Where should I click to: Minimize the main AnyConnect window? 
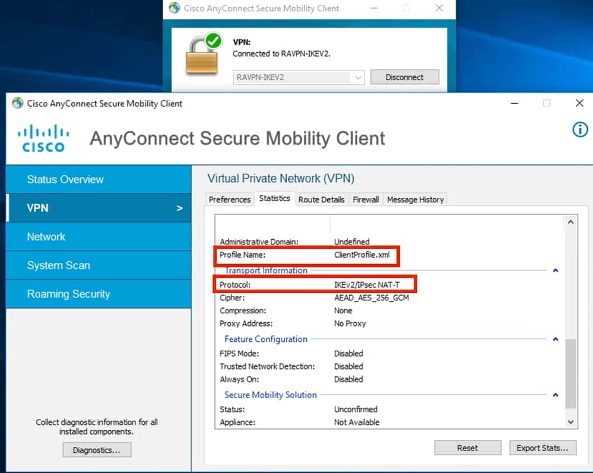pyautogui.click(x=514, y=103)
